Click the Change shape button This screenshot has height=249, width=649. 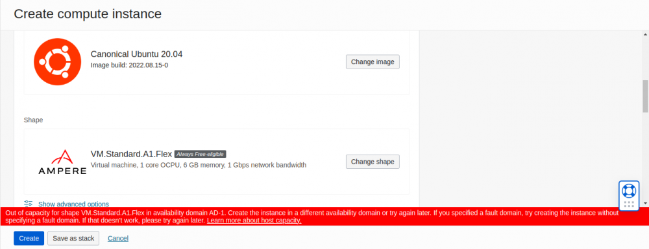[x=373, y=162]
